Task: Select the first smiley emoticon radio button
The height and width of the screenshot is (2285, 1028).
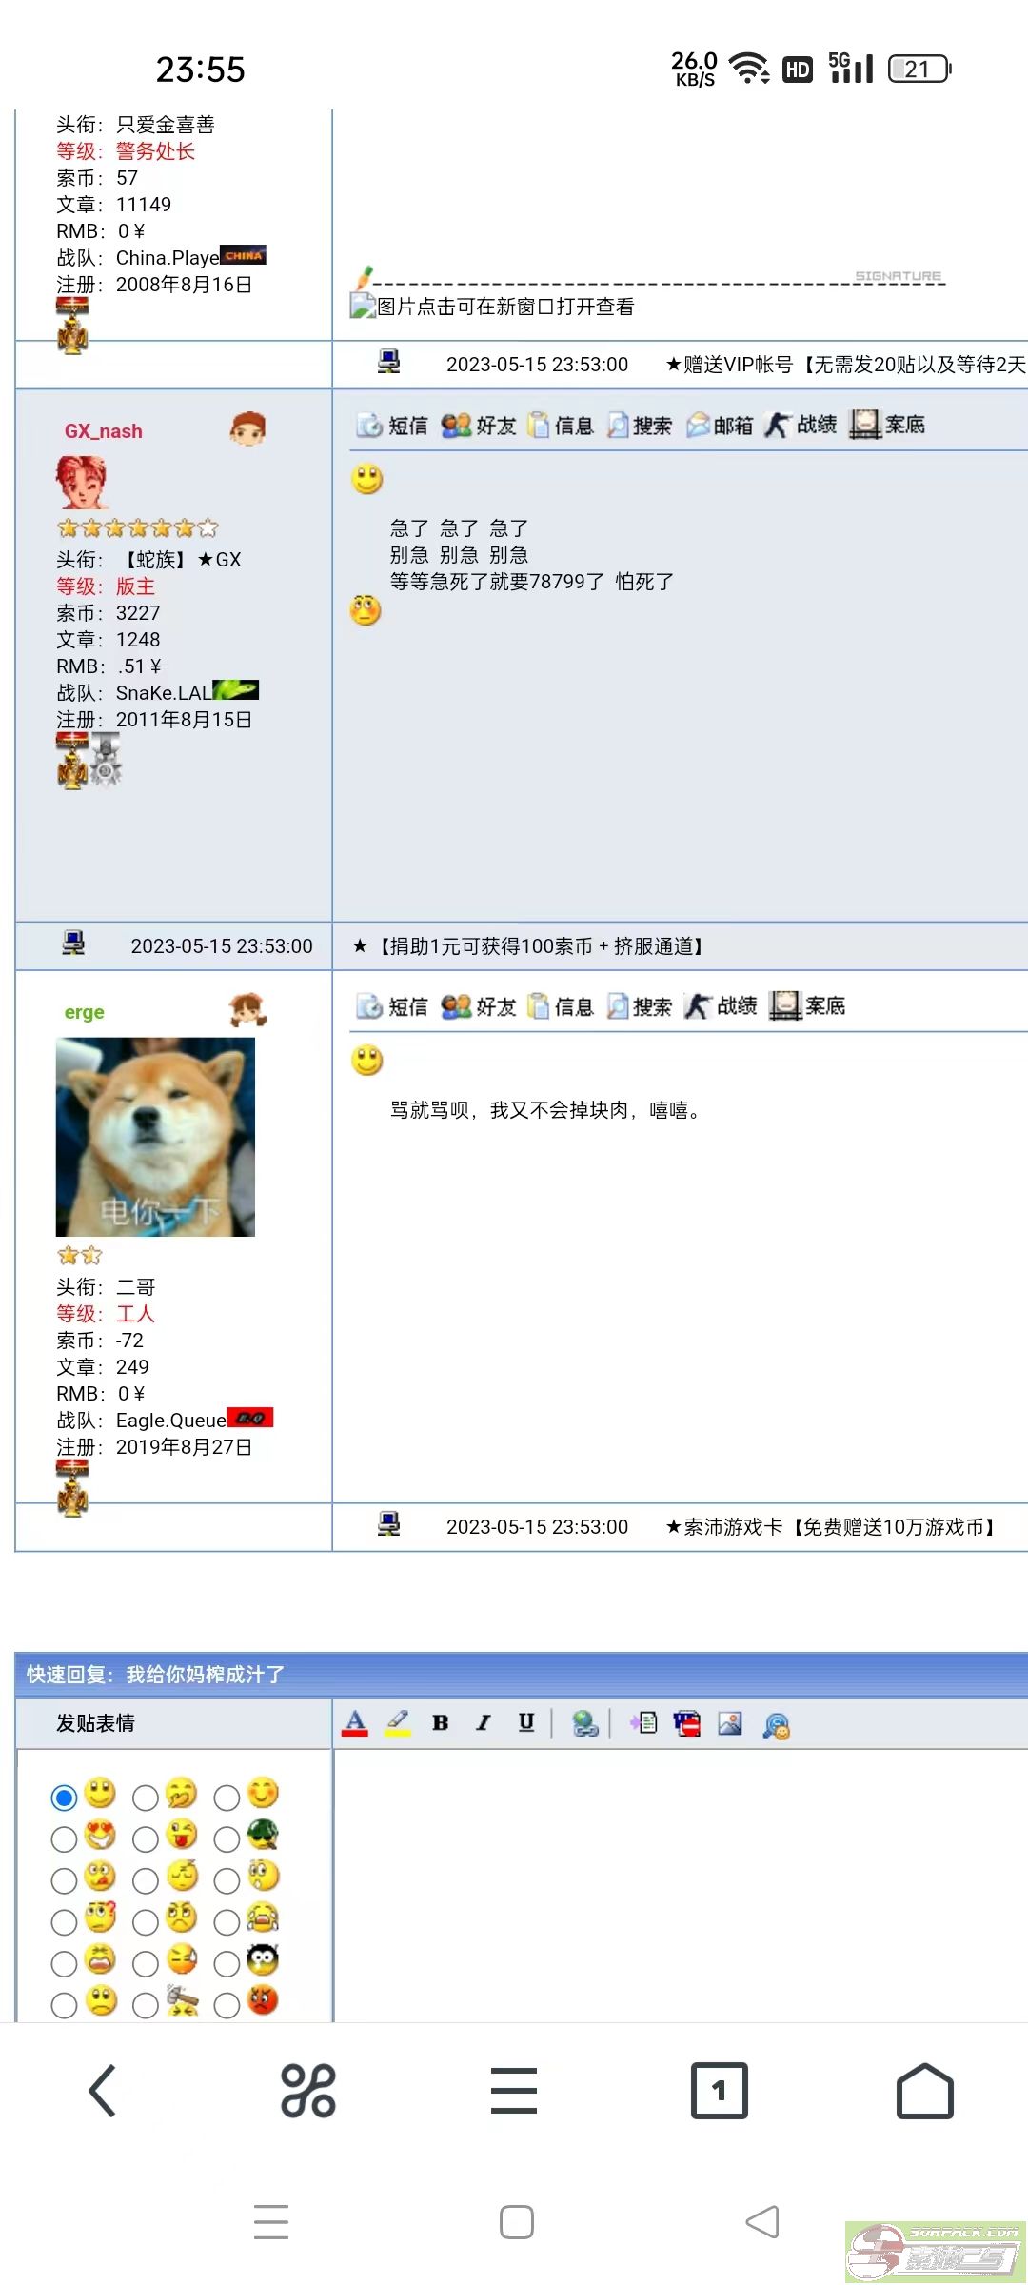Action: pyautogui.click(x=64, y=1798)
